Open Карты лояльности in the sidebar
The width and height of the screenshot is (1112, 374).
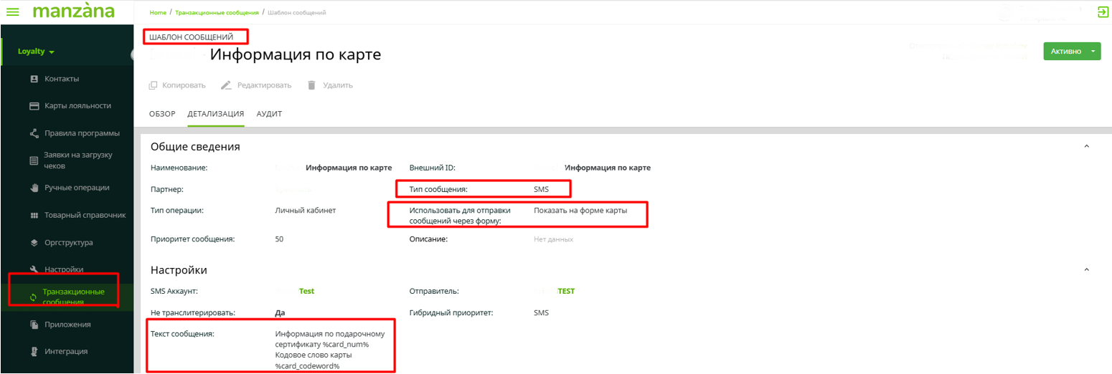(77, 106)
